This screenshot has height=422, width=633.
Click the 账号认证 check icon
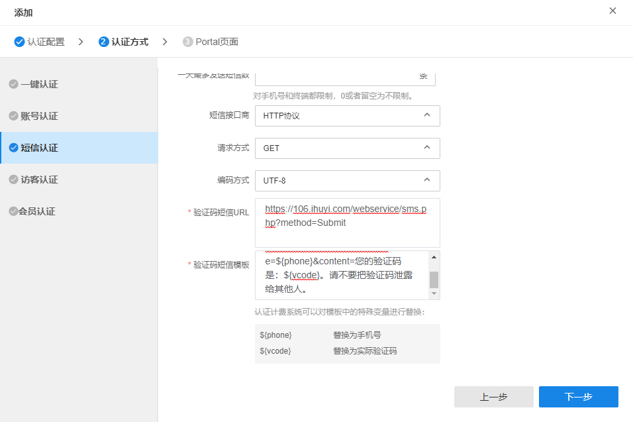[13, 116]
